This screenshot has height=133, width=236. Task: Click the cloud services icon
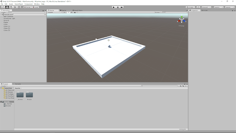[x=198, y=7]
